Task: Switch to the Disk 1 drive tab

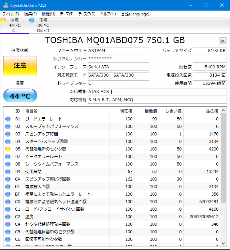Action: tap(43, 25)
